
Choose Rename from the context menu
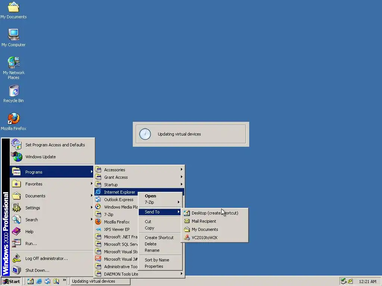(x=160, y=250)
